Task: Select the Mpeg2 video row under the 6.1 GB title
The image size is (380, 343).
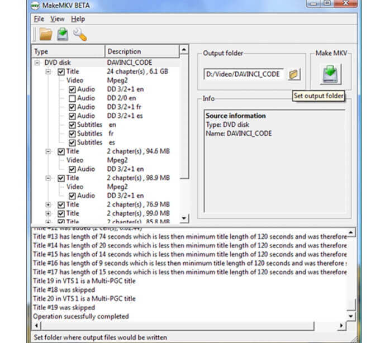Action: click(x=117, y=80)
